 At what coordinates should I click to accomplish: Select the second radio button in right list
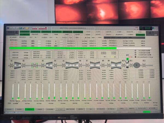point(136,53)
